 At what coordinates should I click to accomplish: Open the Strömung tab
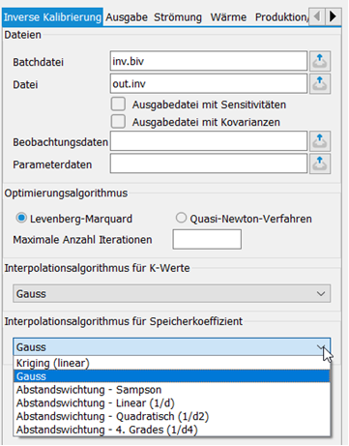[x=178, y=17]
